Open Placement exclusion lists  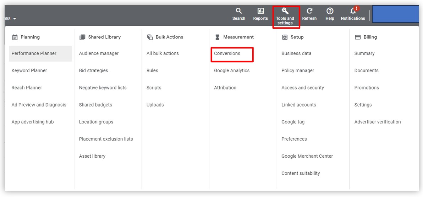(x=106, y=139)
